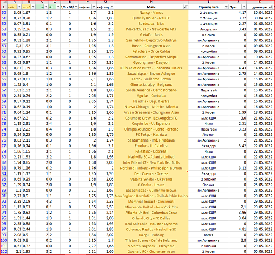Select row header 1

point(3,7)
